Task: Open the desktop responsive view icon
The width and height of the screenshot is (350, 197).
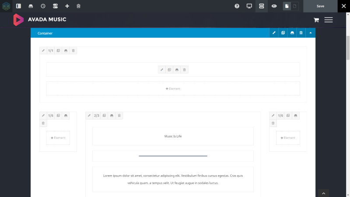Action: coord(249,6)
